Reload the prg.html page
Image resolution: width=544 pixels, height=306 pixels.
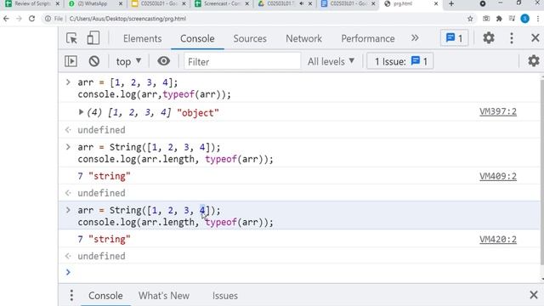point(31,19)
